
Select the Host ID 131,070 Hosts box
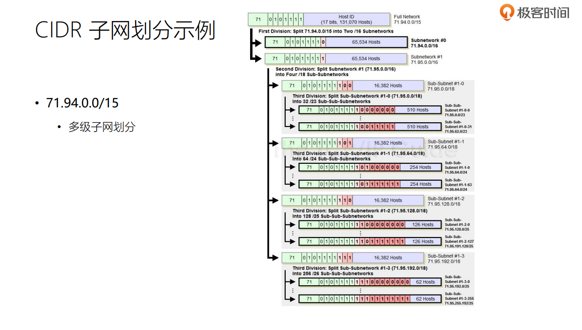click(346, 19)
